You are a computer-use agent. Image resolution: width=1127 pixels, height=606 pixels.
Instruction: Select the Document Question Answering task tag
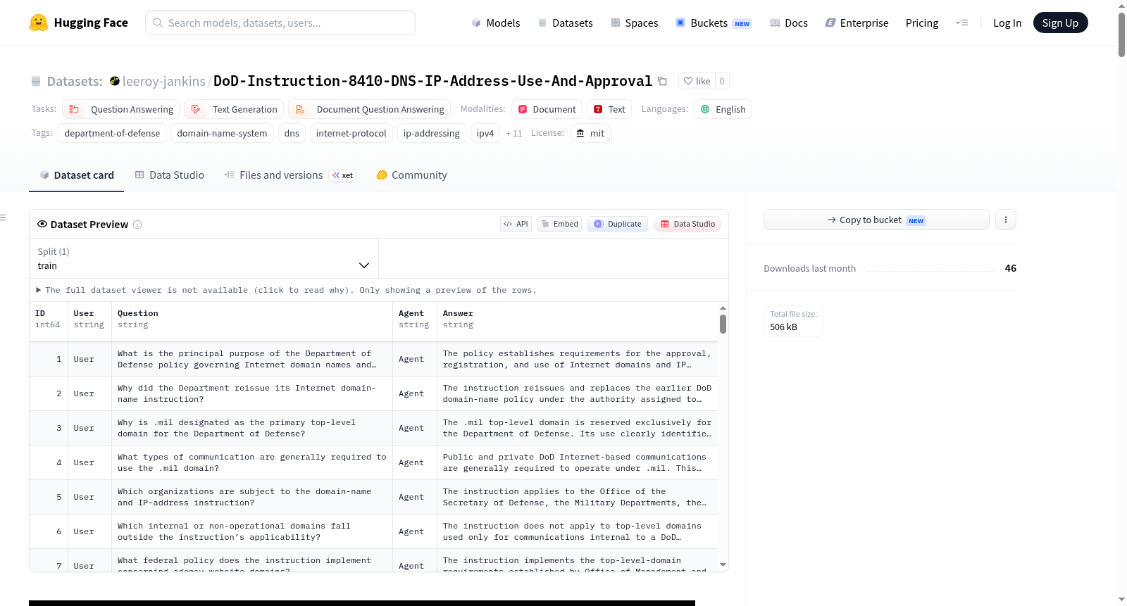tap(370, 109)
